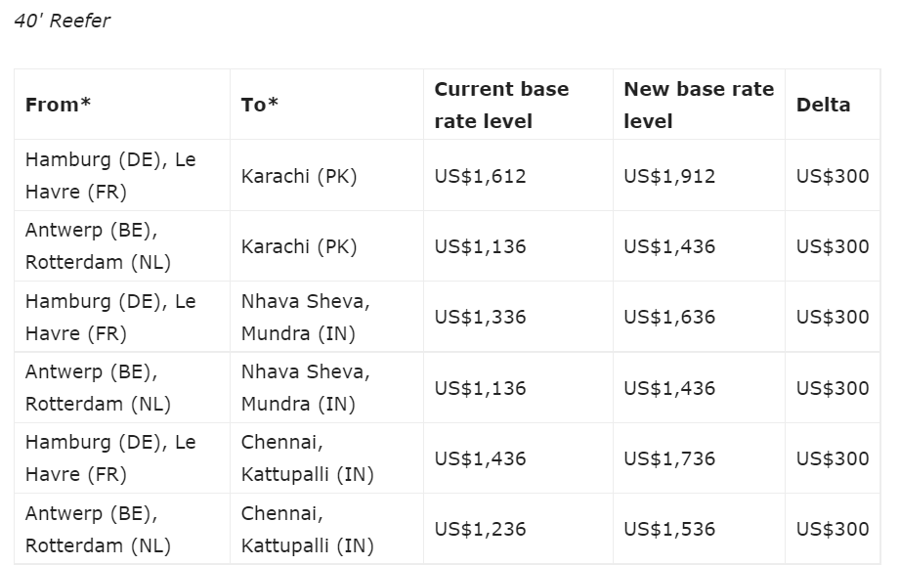The image size is (900, 565).
Task: Select the "From*" column header
Action: [x=59, y=105]
